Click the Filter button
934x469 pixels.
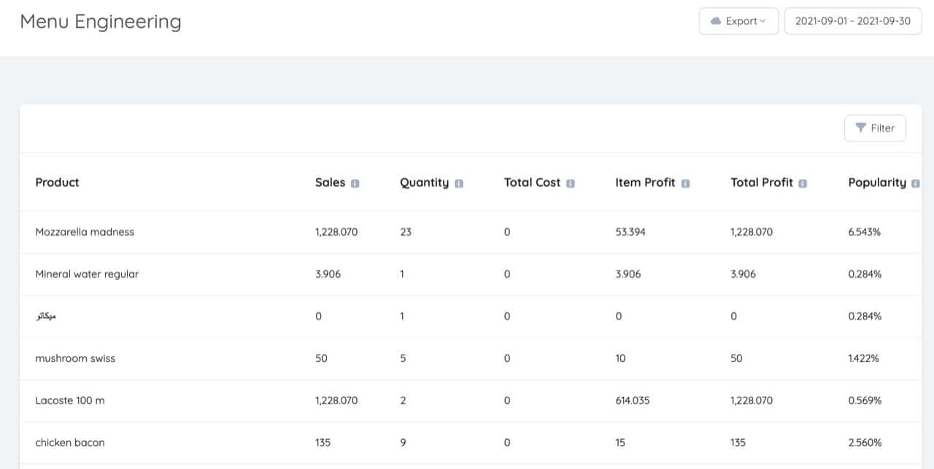coord(875,128)
